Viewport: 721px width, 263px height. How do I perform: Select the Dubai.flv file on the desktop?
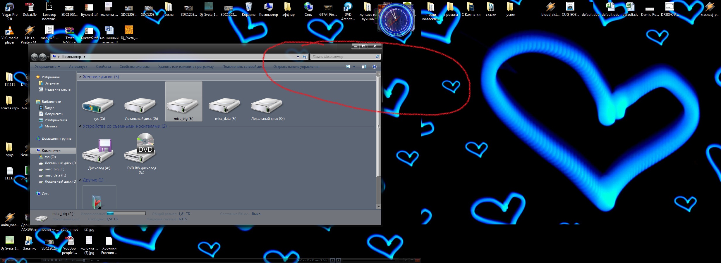(30, 10)
